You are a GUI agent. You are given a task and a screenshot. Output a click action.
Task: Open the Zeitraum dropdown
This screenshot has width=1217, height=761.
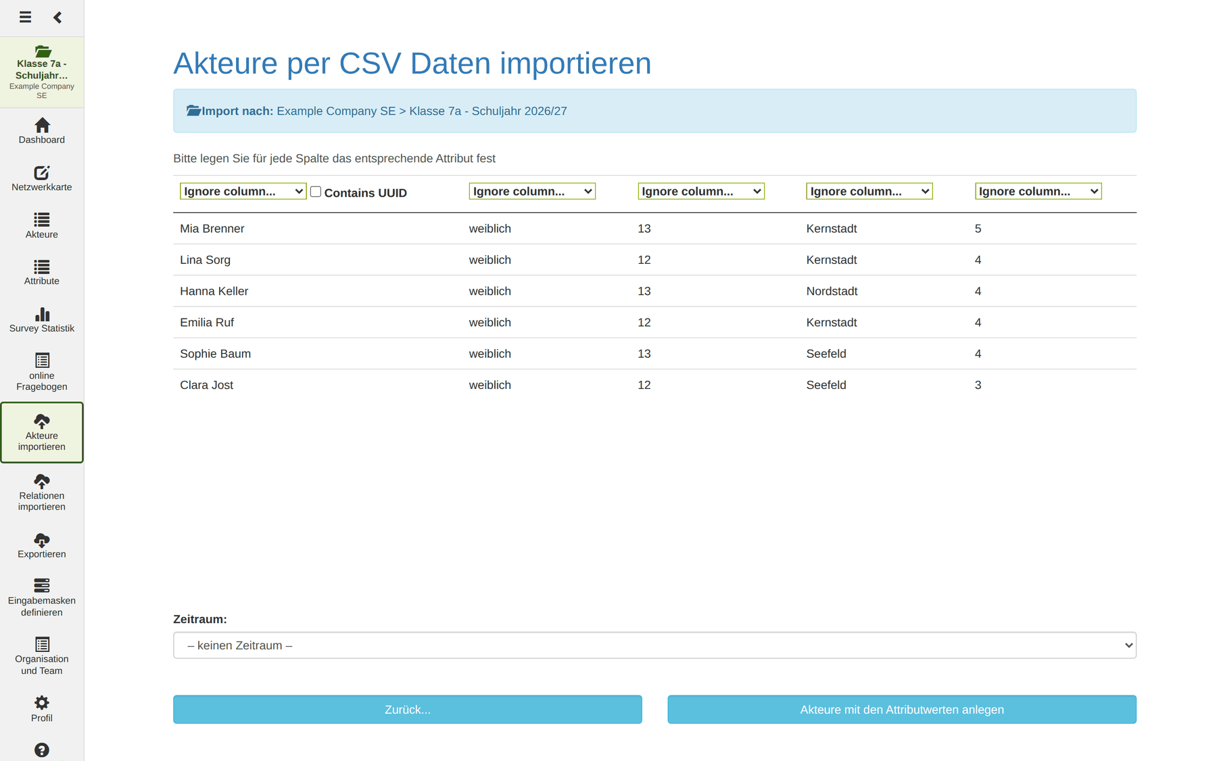coord(654,645)
